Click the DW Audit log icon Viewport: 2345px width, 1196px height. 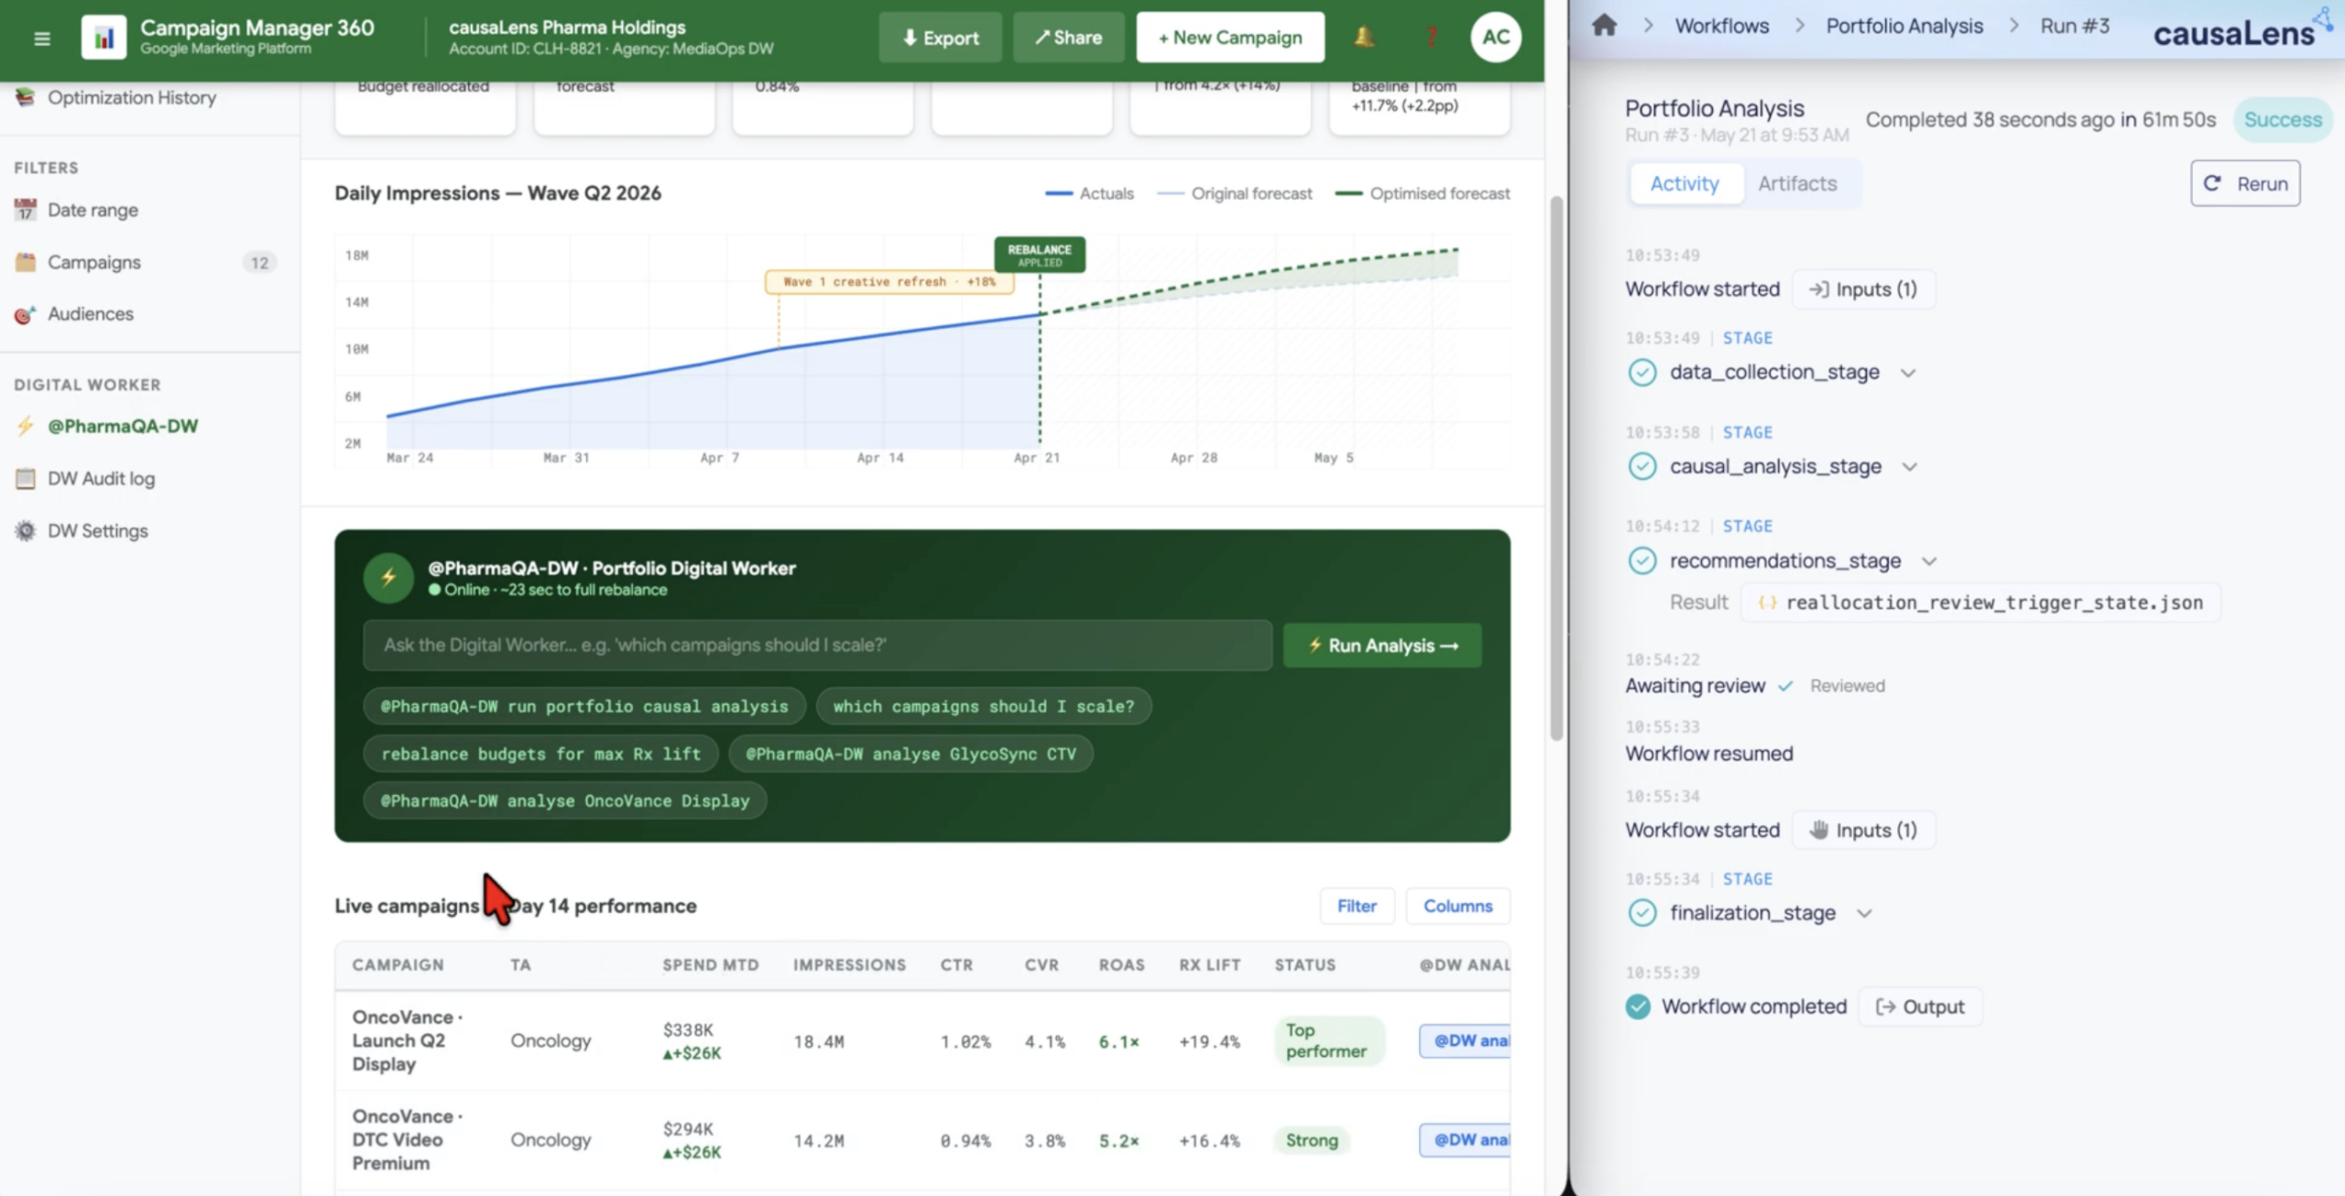26,478
